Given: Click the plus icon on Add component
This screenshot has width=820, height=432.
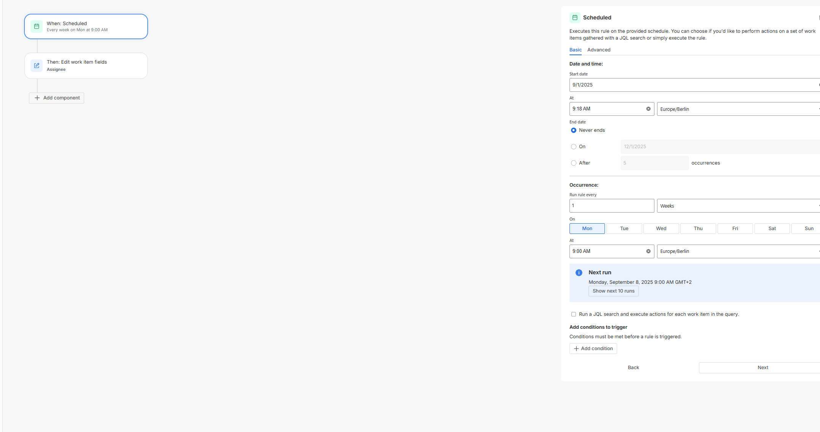Looking at the screenshot, I should [x=37, y=98].
